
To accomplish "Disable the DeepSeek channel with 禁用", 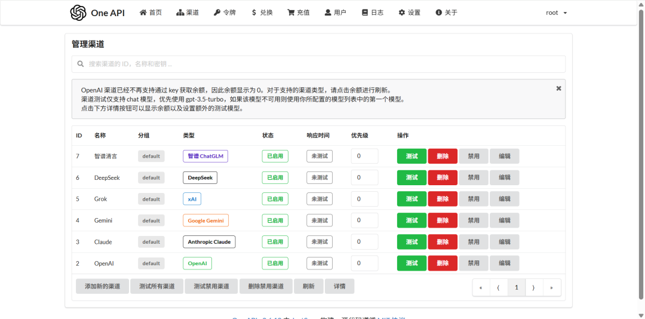I will coord(474,177).
